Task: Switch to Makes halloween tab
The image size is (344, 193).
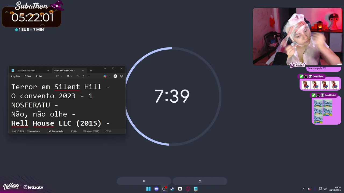Action: 27,70
